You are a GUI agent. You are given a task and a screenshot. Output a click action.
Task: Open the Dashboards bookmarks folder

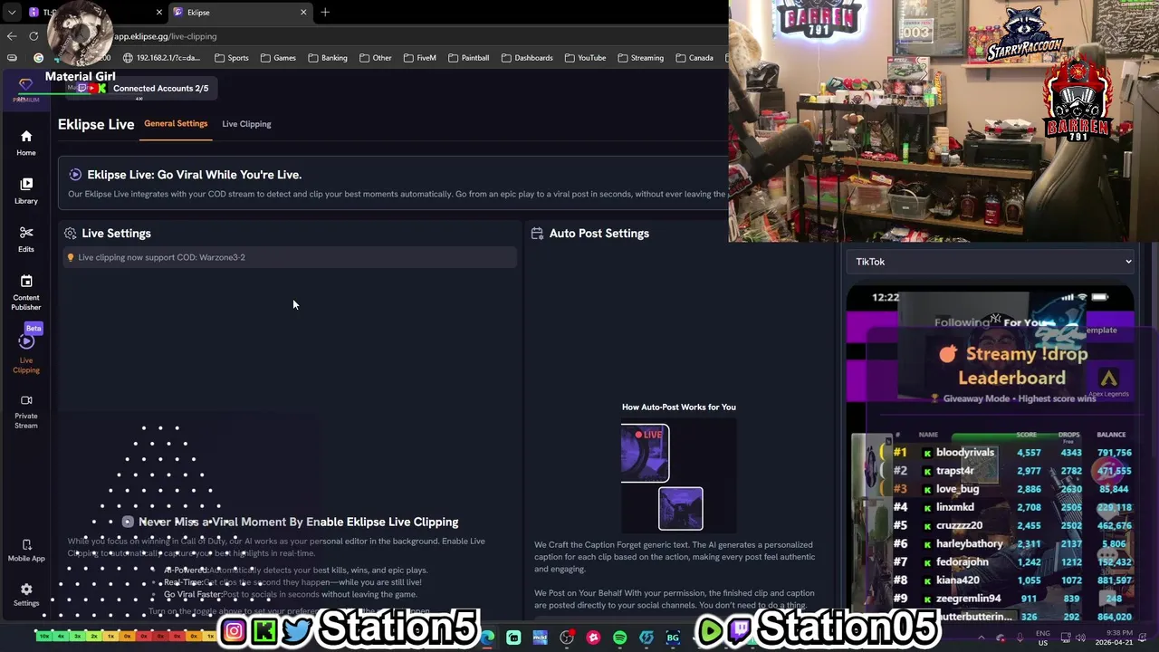526,58
